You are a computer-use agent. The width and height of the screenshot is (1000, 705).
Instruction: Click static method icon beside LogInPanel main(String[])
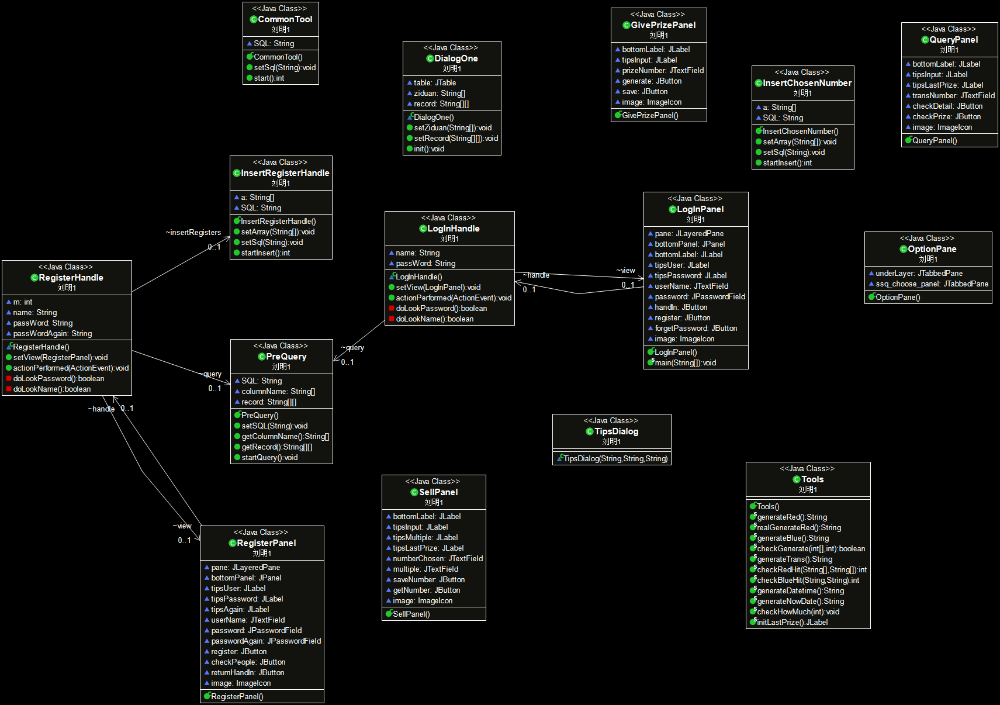coord(650,362)
